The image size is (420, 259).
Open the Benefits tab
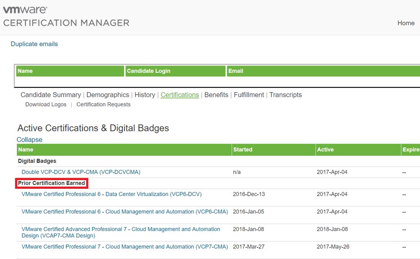pyautogui.click(x=216, y=95)
